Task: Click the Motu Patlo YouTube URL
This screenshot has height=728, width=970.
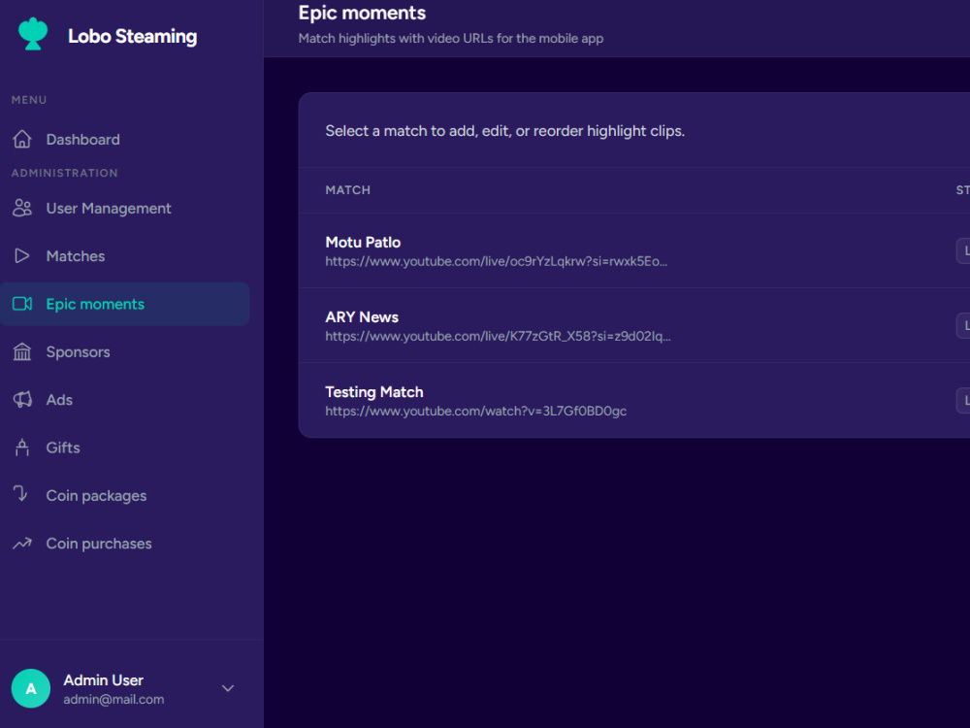Action: coord(496,261)
